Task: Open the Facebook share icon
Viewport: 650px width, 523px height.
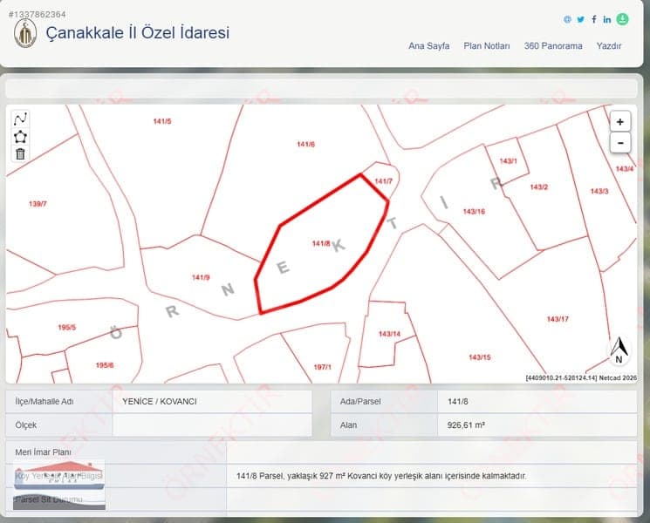Action: tap(594, 19)
